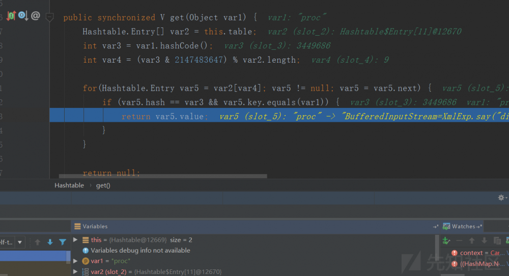Select 'Variables debug info not available' message
Image resolution: width=509 pixels, height=276 pixels.
pyautogui.click(x=140, y=251)
